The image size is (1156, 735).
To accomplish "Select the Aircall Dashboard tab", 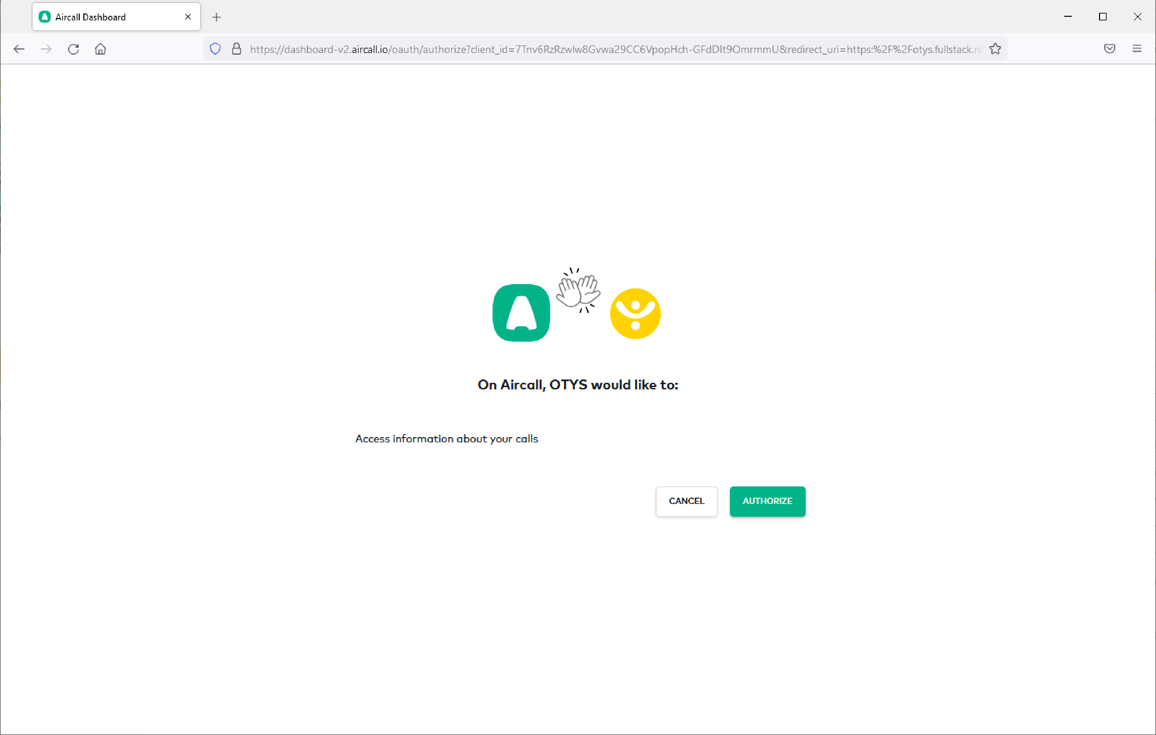I will point(116,17).
